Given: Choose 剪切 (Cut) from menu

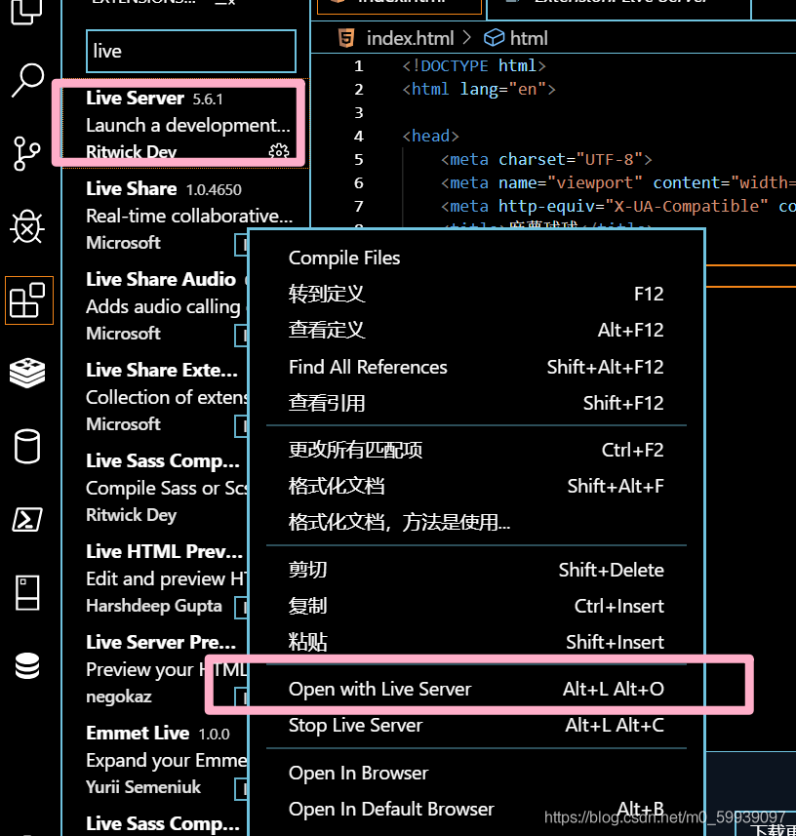Looking at the screenshot, I should 476,570.
